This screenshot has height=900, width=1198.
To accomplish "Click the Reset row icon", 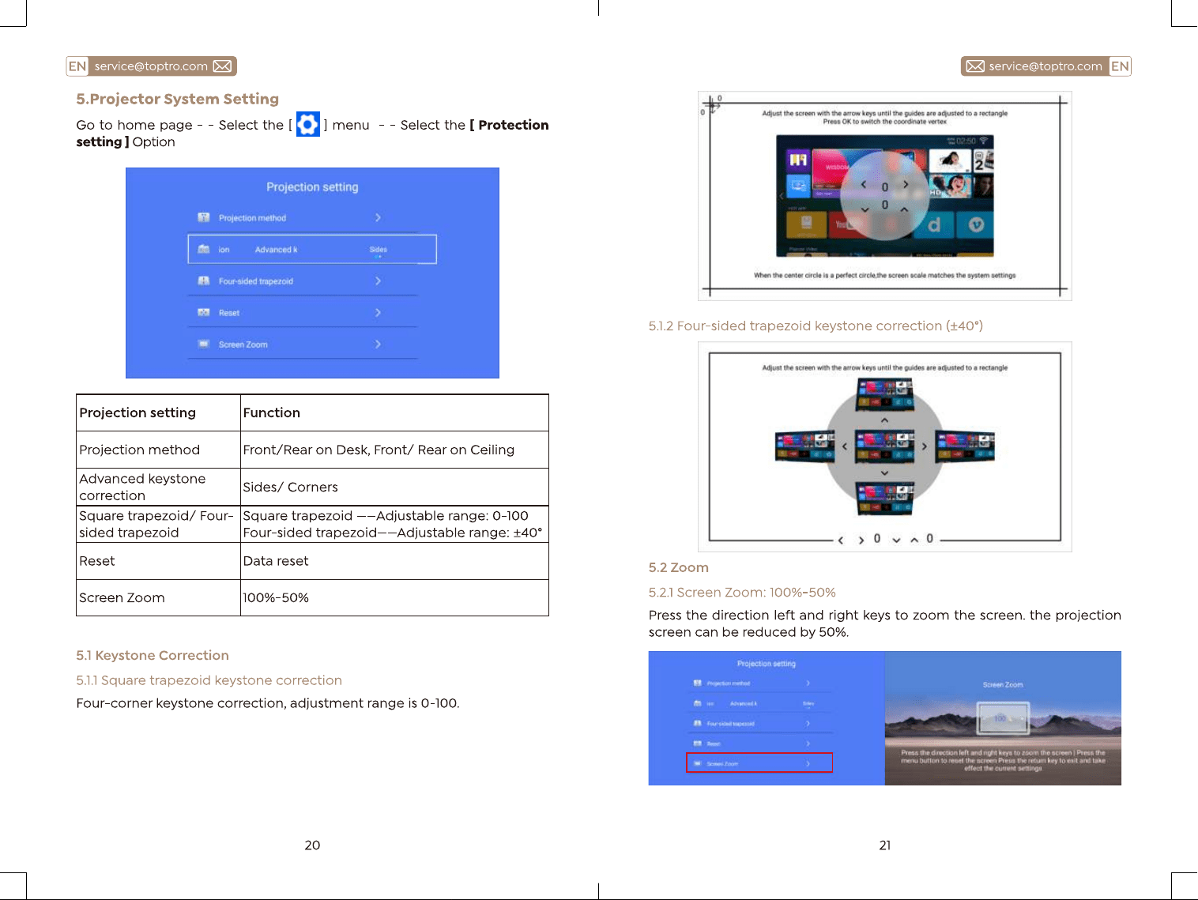I will tap(204, 313).
